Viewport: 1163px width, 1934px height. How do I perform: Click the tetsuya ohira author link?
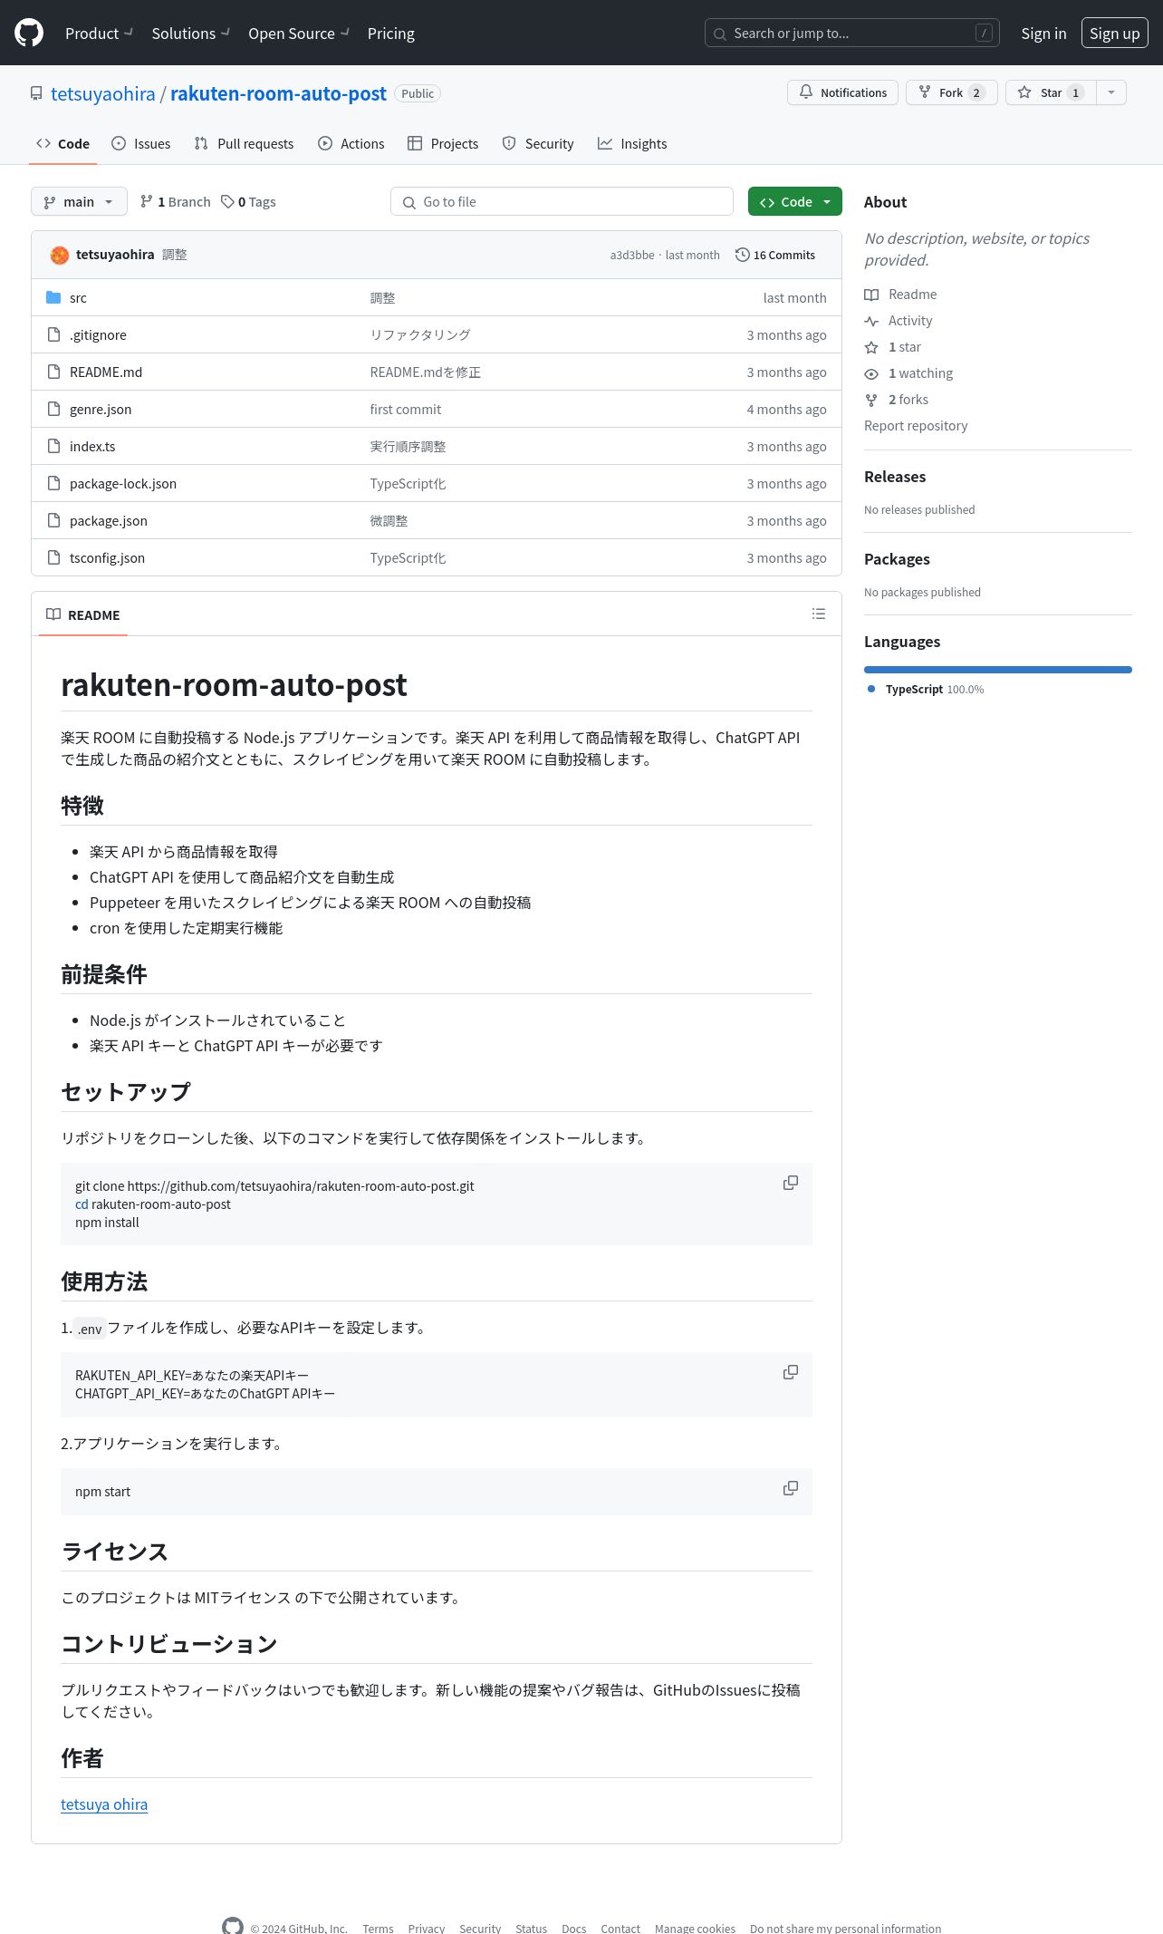[x=104, y=1803]
